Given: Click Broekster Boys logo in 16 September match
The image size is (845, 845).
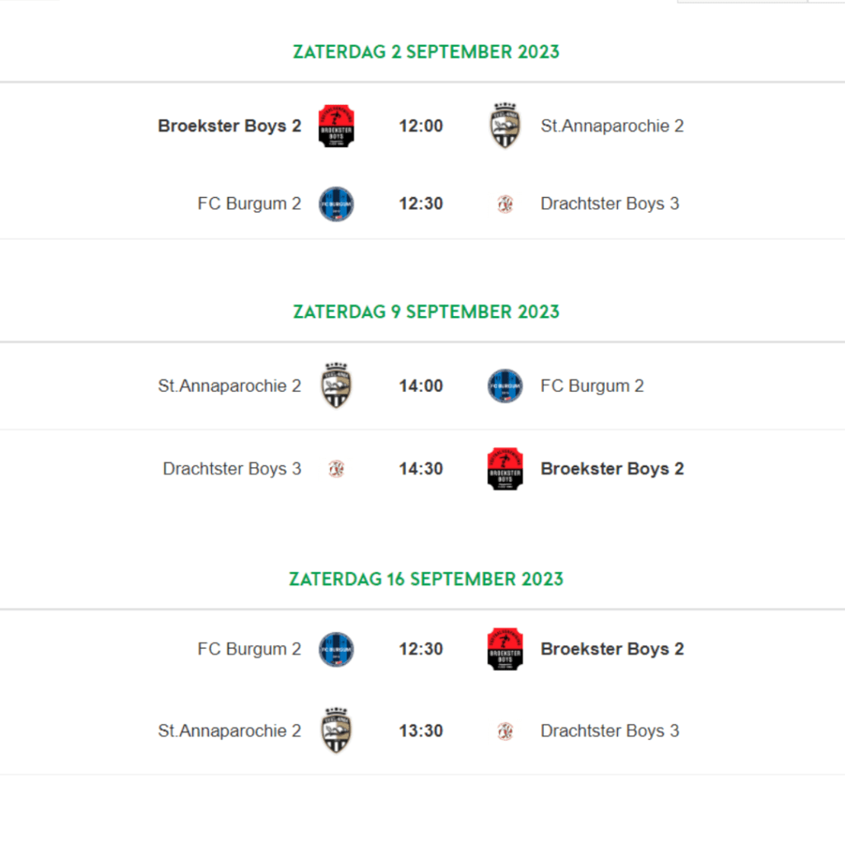Looking at the screenshot, I should click(505, 649).
